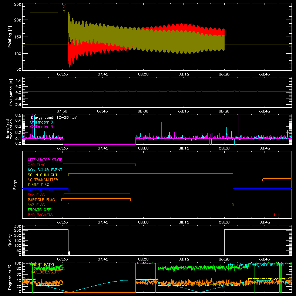This screenshot has height=296, width=296.
Task: Click 08:15 time label under modulation plot
Action: point(184,148)
